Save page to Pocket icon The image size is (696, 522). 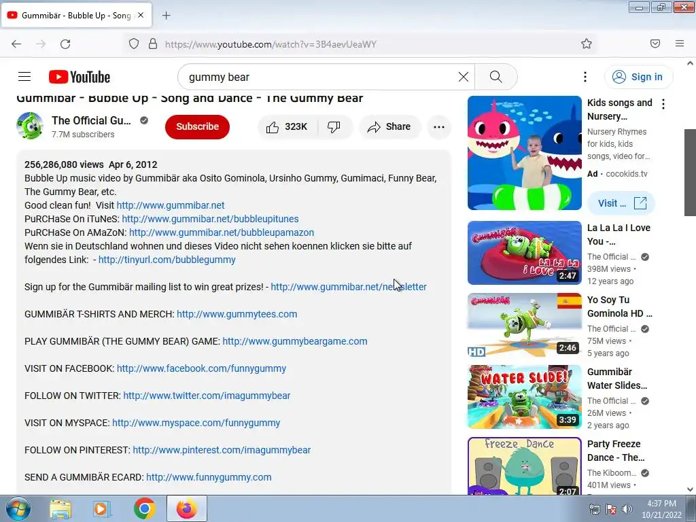pos(655,43)
